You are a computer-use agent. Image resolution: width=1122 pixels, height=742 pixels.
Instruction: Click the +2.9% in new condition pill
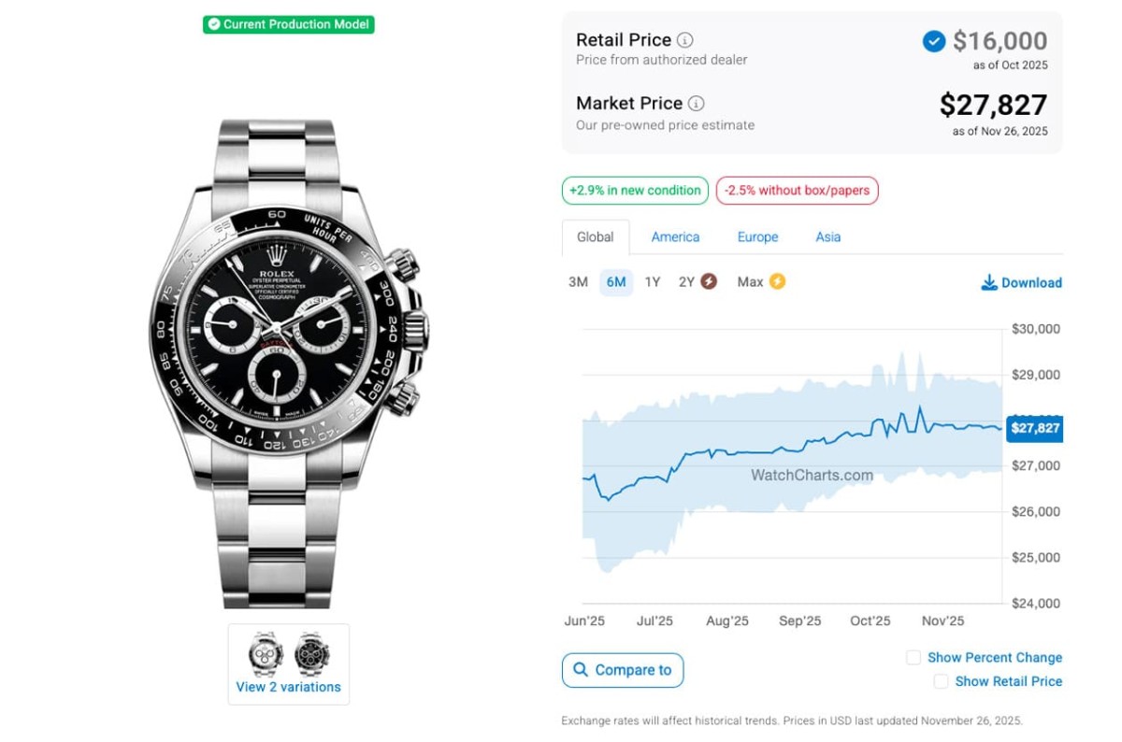click(635, 191)
